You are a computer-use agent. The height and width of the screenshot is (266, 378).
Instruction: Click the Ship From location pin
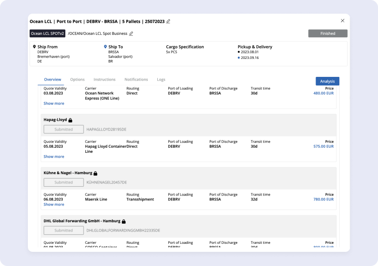click(x=34, y=47)
